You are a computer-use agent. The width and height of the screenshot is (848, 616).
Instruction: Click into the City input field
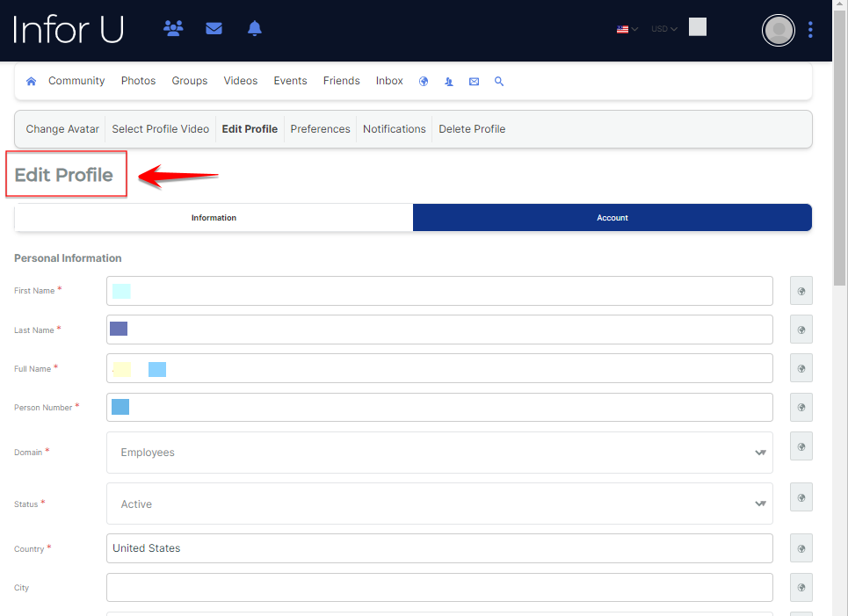click(439, 588)
